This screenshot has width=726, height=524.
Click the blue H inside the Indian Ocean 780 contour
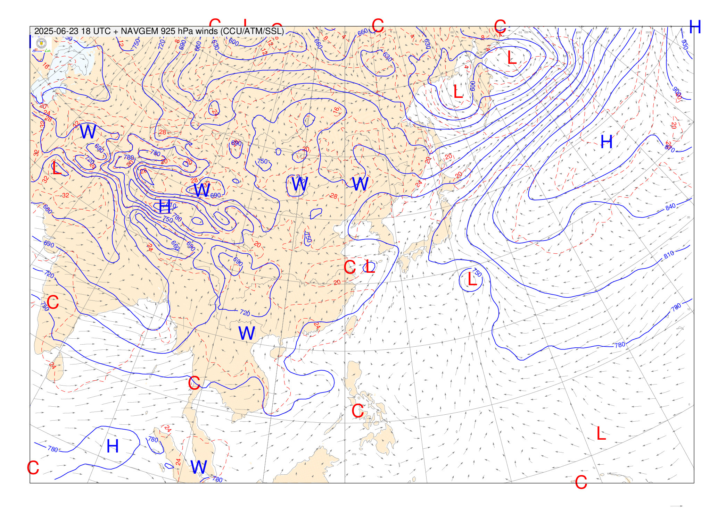coord(113,446)
